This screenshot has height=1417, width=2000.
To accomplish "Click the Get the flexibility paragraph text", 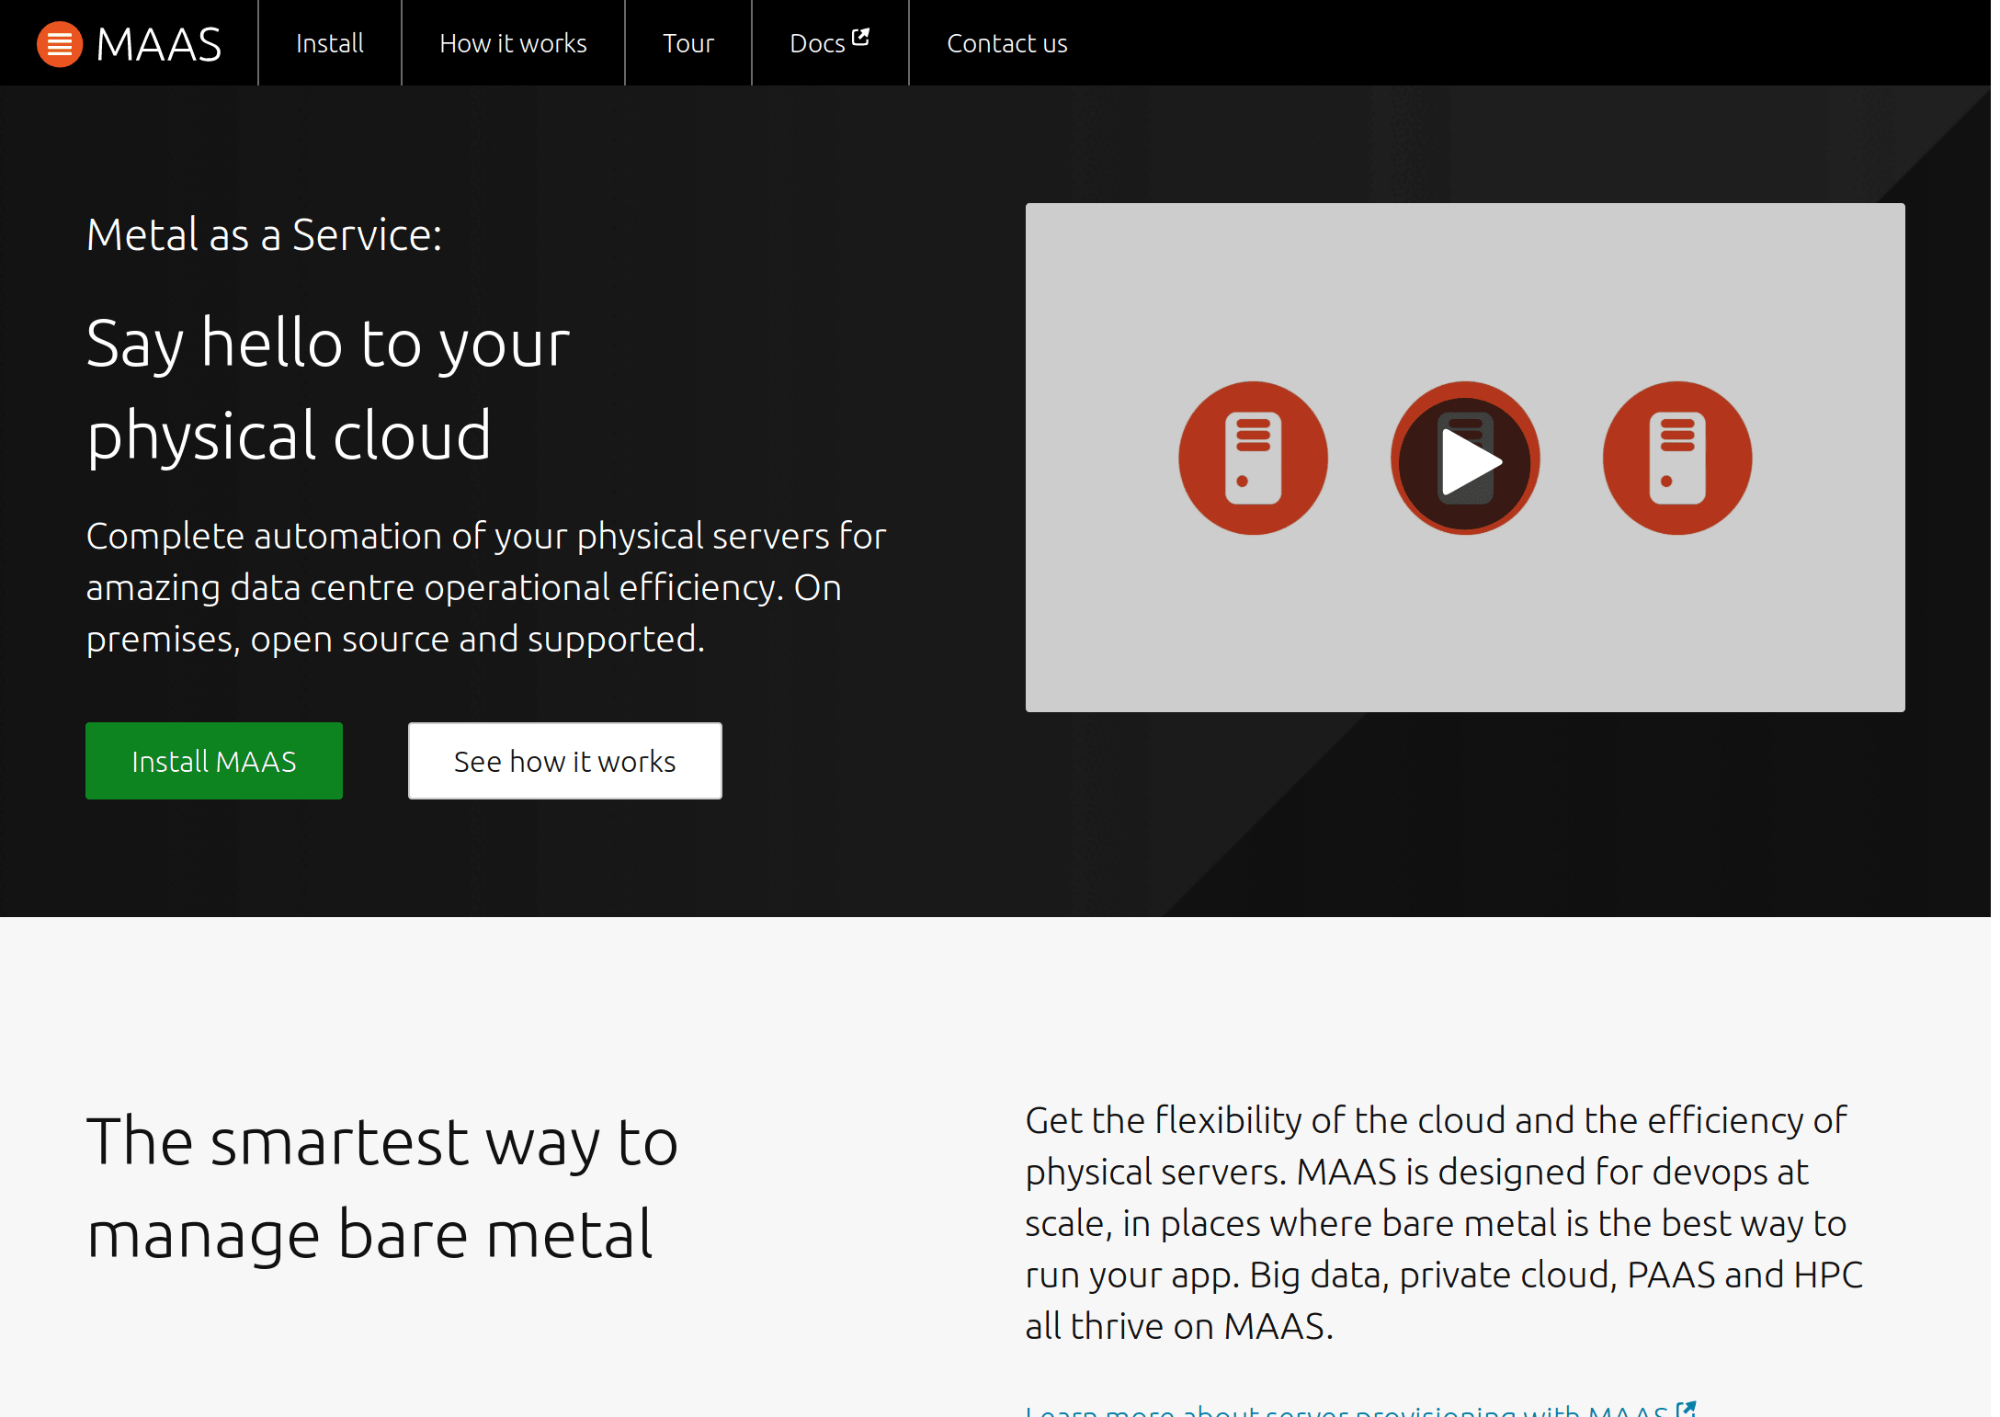I will tap(1443, 1222).
